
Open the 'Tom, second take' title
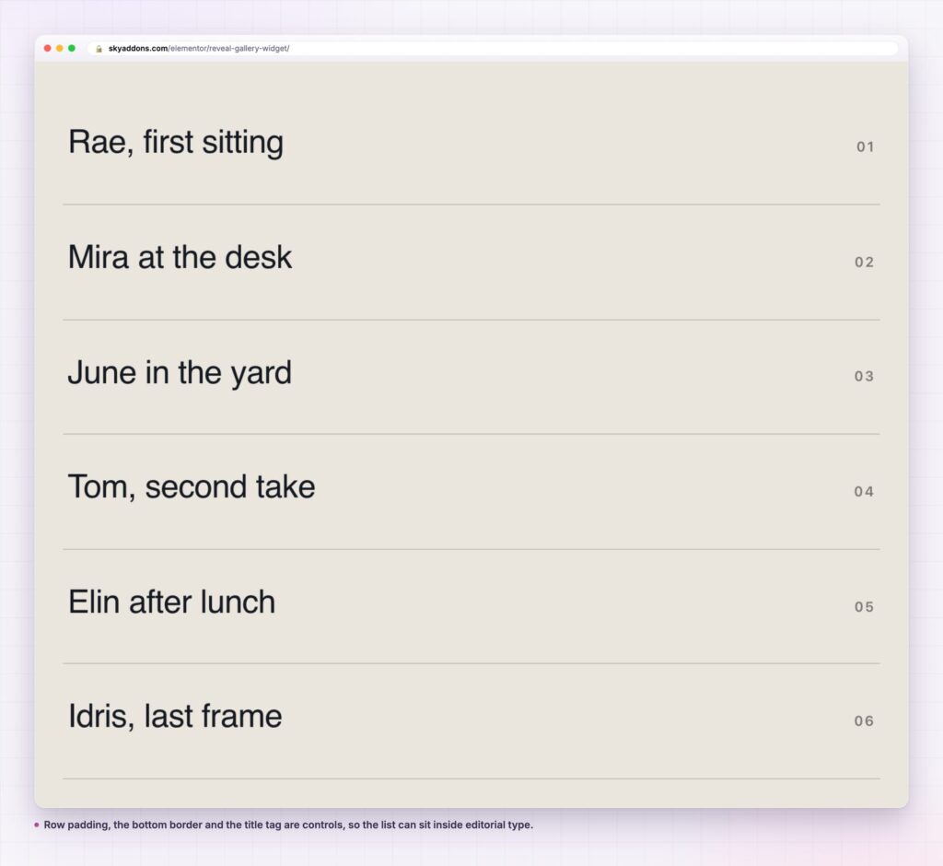coord(192,486)
